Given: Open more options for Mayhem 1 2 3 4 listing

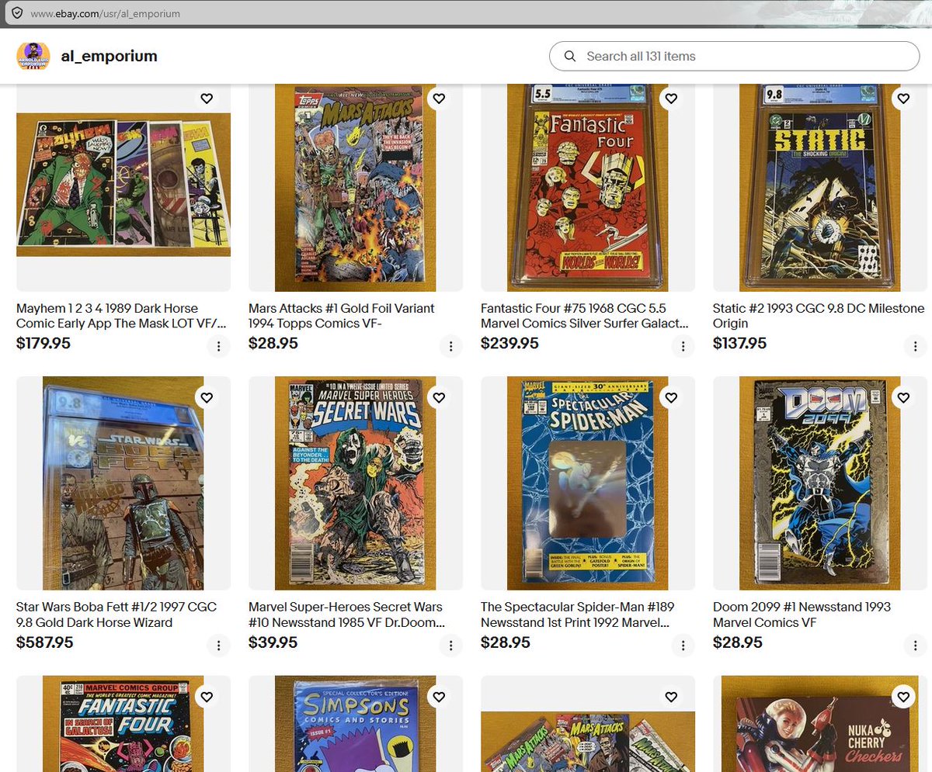Looking at the screenshot, I should coord(218,346).
